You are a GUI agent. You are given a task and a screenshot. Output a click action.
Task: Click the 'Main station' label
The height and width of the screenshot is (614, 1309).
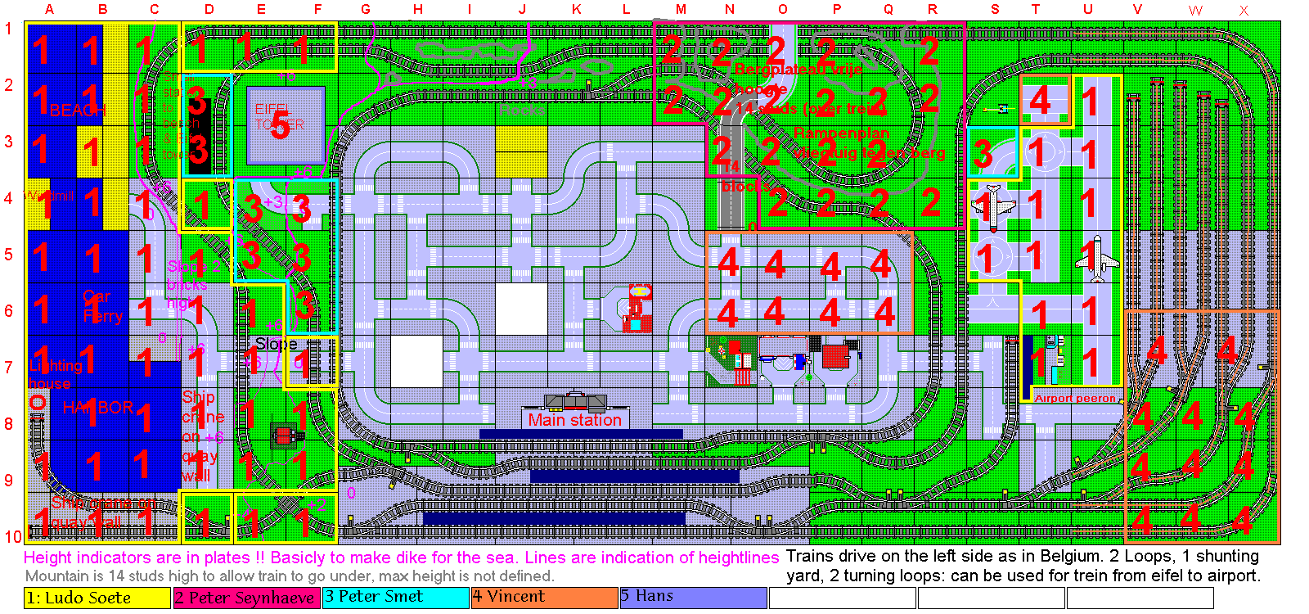pyautogui.click(x=575, y=420)
